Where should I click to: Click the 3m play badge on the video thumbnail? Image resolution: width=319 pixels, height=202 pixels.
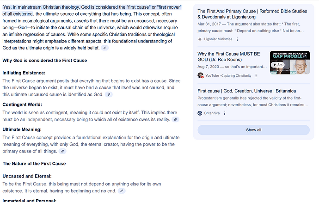(277, 65)
